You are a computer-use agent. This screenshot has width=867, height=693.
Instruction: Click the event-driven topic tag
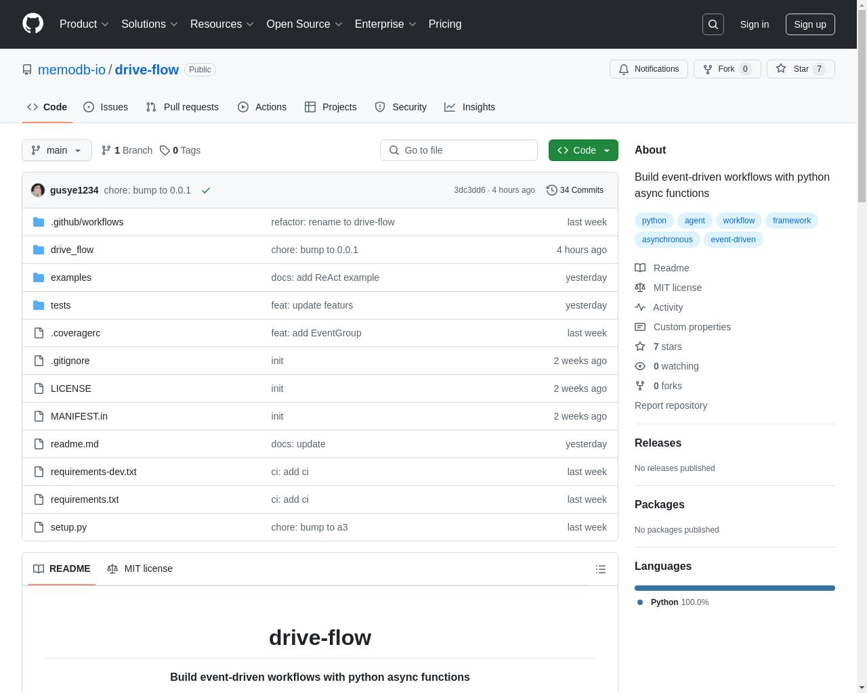[x=733, y=240]
